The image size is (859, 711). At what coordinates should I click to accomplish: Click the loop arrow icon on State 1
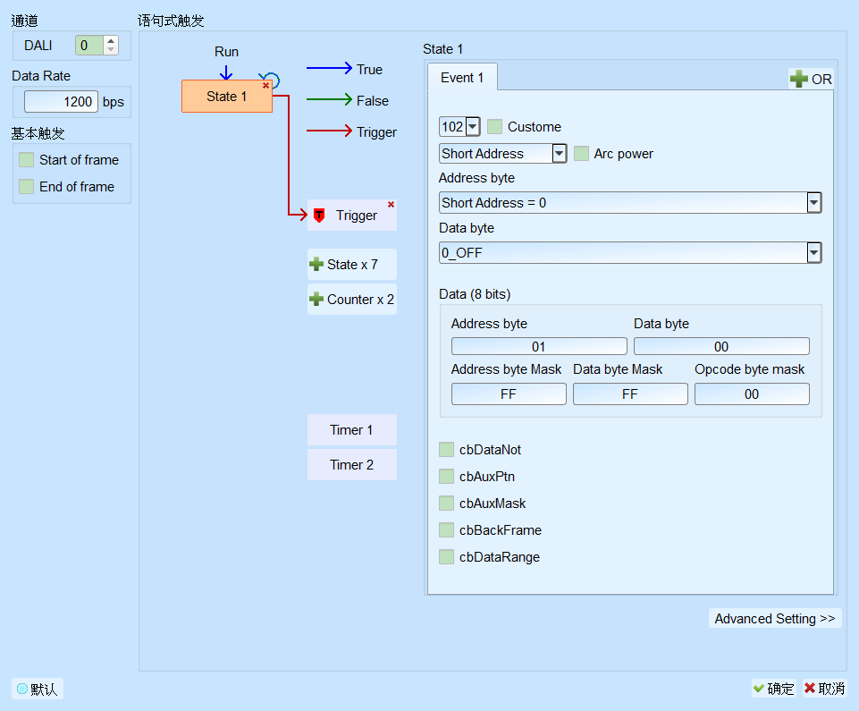coord(270,80)
